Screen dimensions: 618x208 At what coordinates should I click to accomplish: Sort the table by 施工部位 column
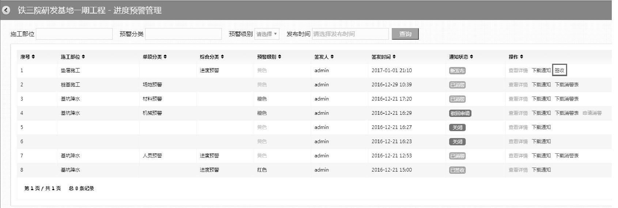[x=73, y=57]
